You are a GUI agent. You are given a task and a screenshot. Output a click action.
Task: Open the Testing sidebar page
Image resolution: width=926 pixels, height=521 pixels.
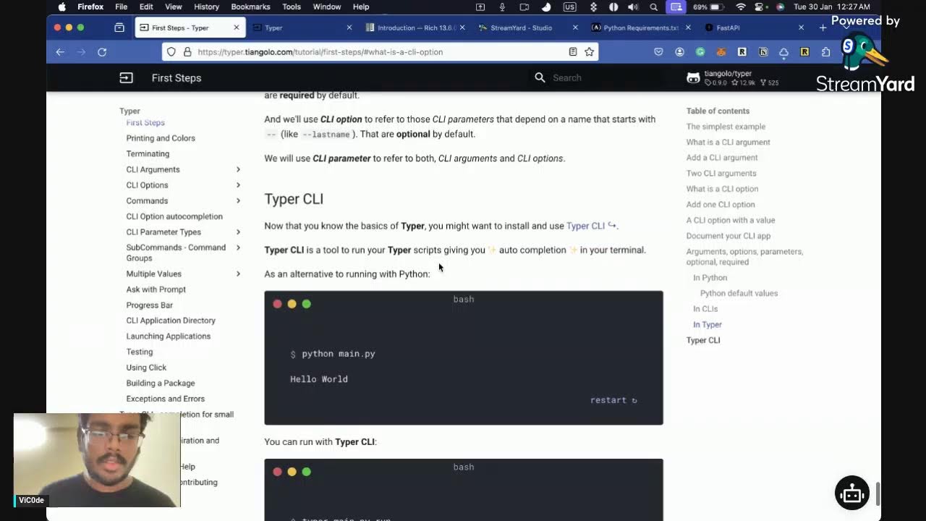139,352
